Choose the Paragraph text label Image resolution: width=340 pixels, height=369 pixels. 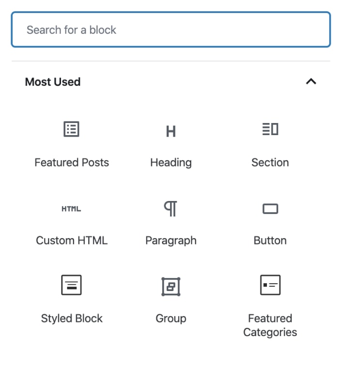[171, 241]
